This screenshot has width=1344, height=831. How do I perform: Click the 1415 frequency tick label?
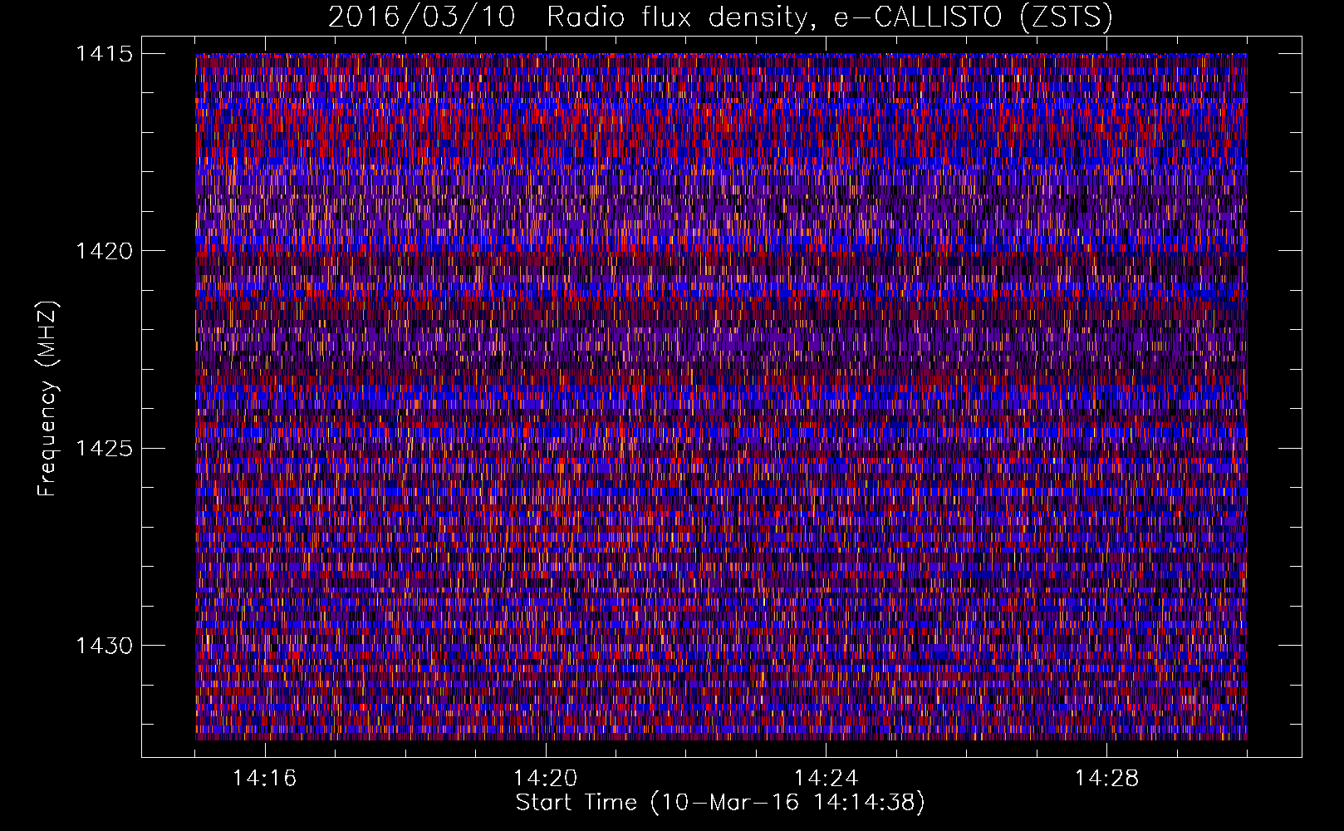coord(104,54)
